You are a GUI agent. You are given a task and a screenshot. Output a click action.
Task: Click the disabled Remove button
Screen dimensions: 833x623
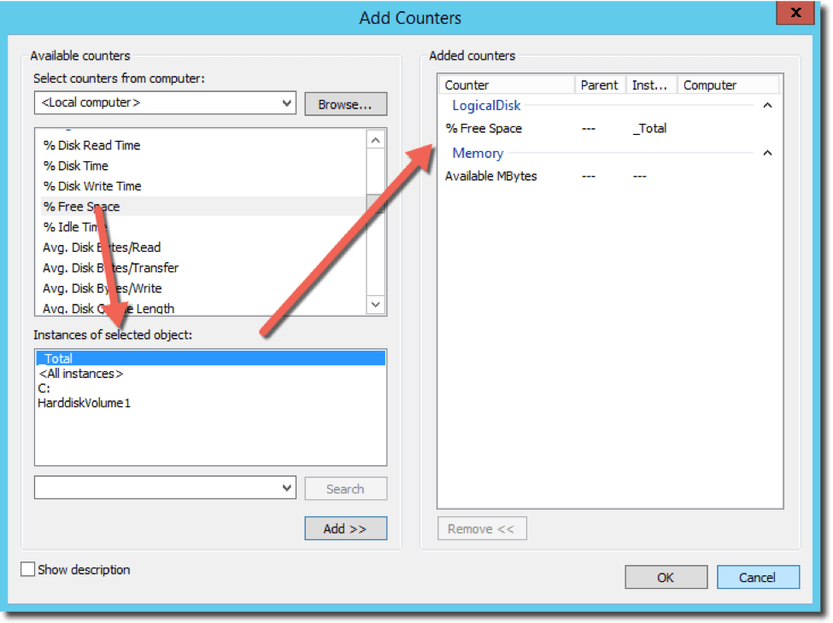tap(481, 528)
